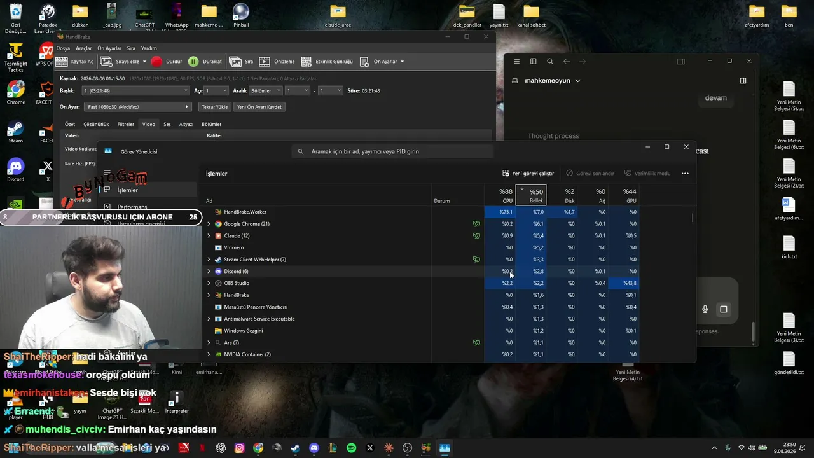The height and width of the screenshot is (458, 814).
Task: Toggle the right panel icon beside mahkemeoyun
Action: tap(743, 81)
